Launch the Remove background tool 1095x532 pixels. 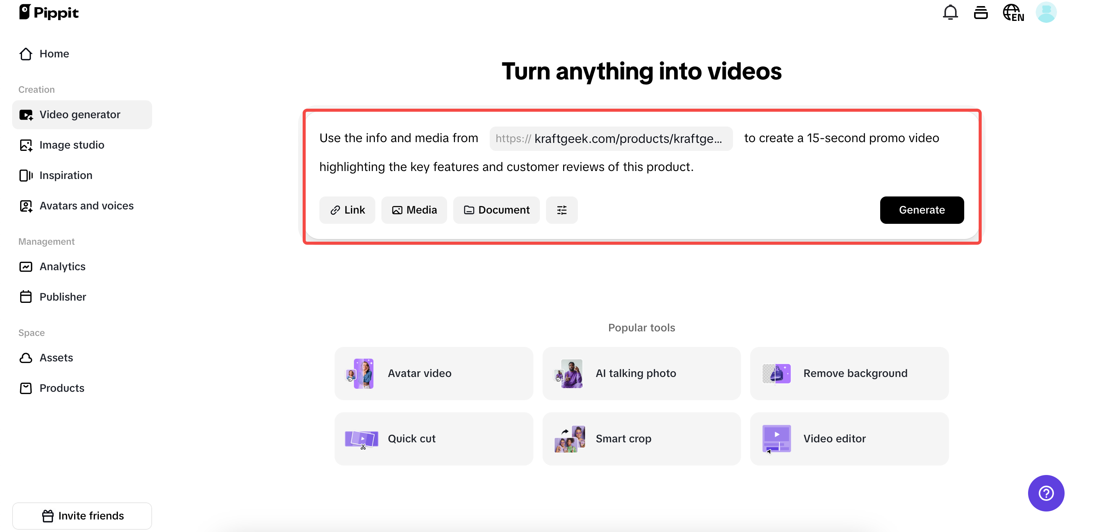point(849,373)
